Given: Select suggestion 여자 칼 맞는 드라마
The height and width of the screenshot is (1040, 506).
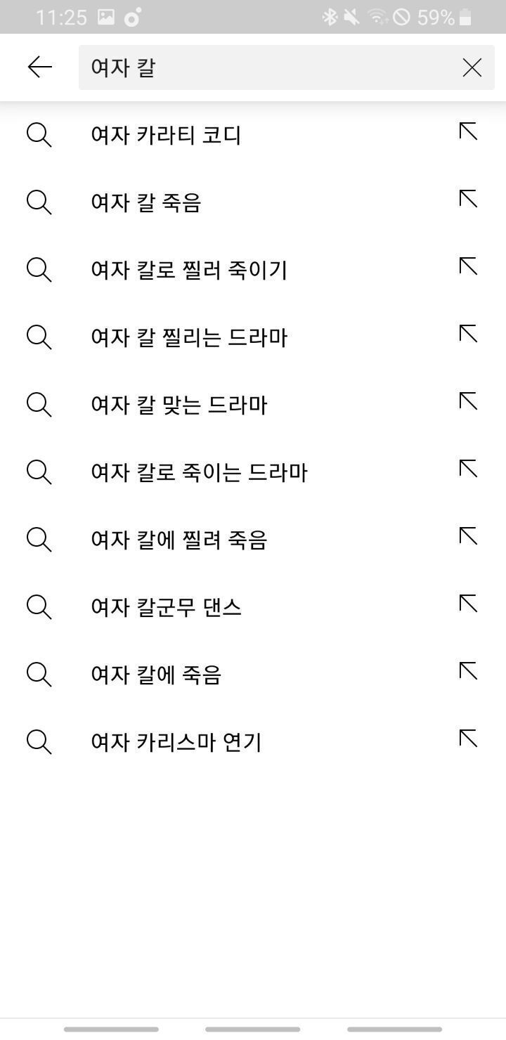Looking at the screenshot, I should pyautogui.click(x=179, y=405).
